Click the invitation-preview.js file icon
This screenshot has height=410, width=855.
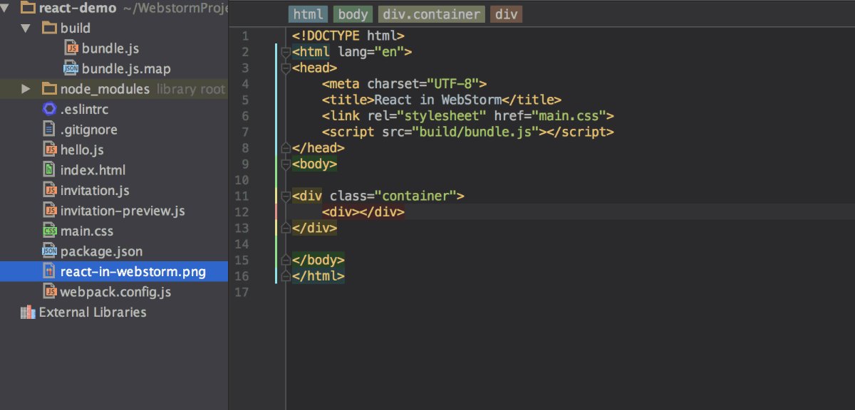[49, 211]
